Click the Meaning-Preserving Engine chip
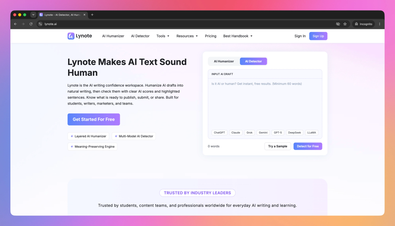 click(x=92, y=147)
